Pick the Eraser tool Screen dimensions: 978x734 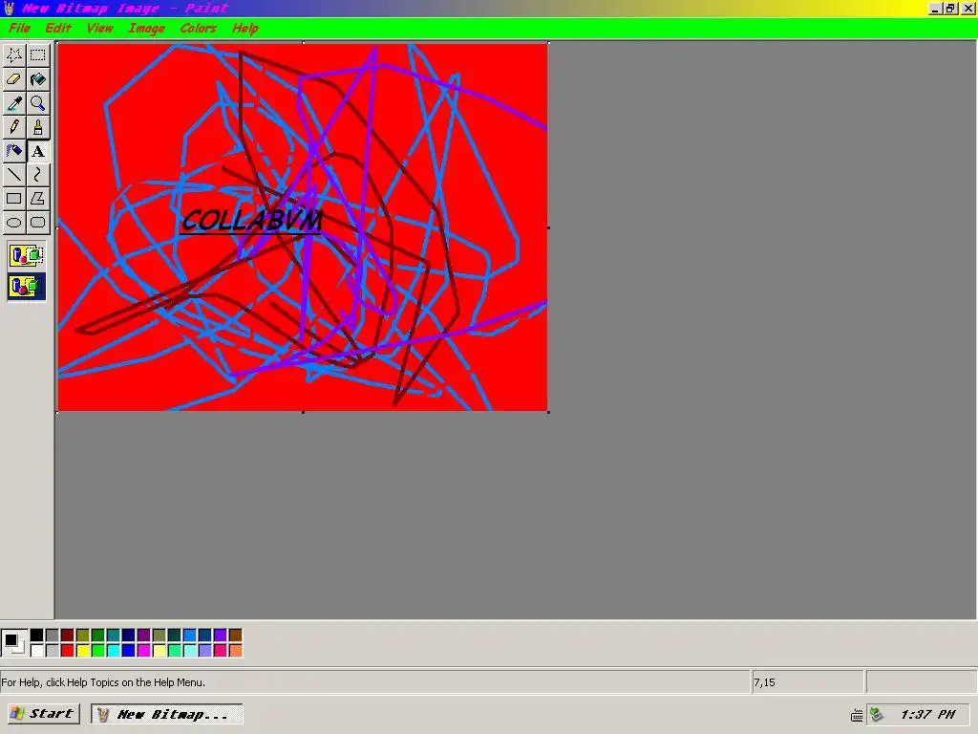tap(14, 79)
